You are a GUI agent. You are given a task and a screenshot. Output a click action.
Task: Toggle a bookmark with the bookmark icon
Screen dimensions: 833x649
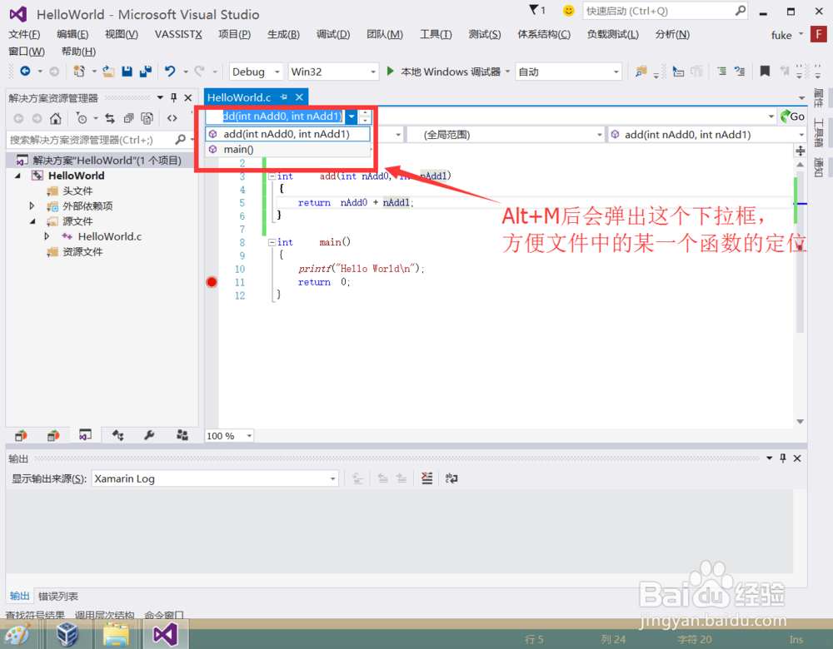pyautogui.click(x=765, y=72)
